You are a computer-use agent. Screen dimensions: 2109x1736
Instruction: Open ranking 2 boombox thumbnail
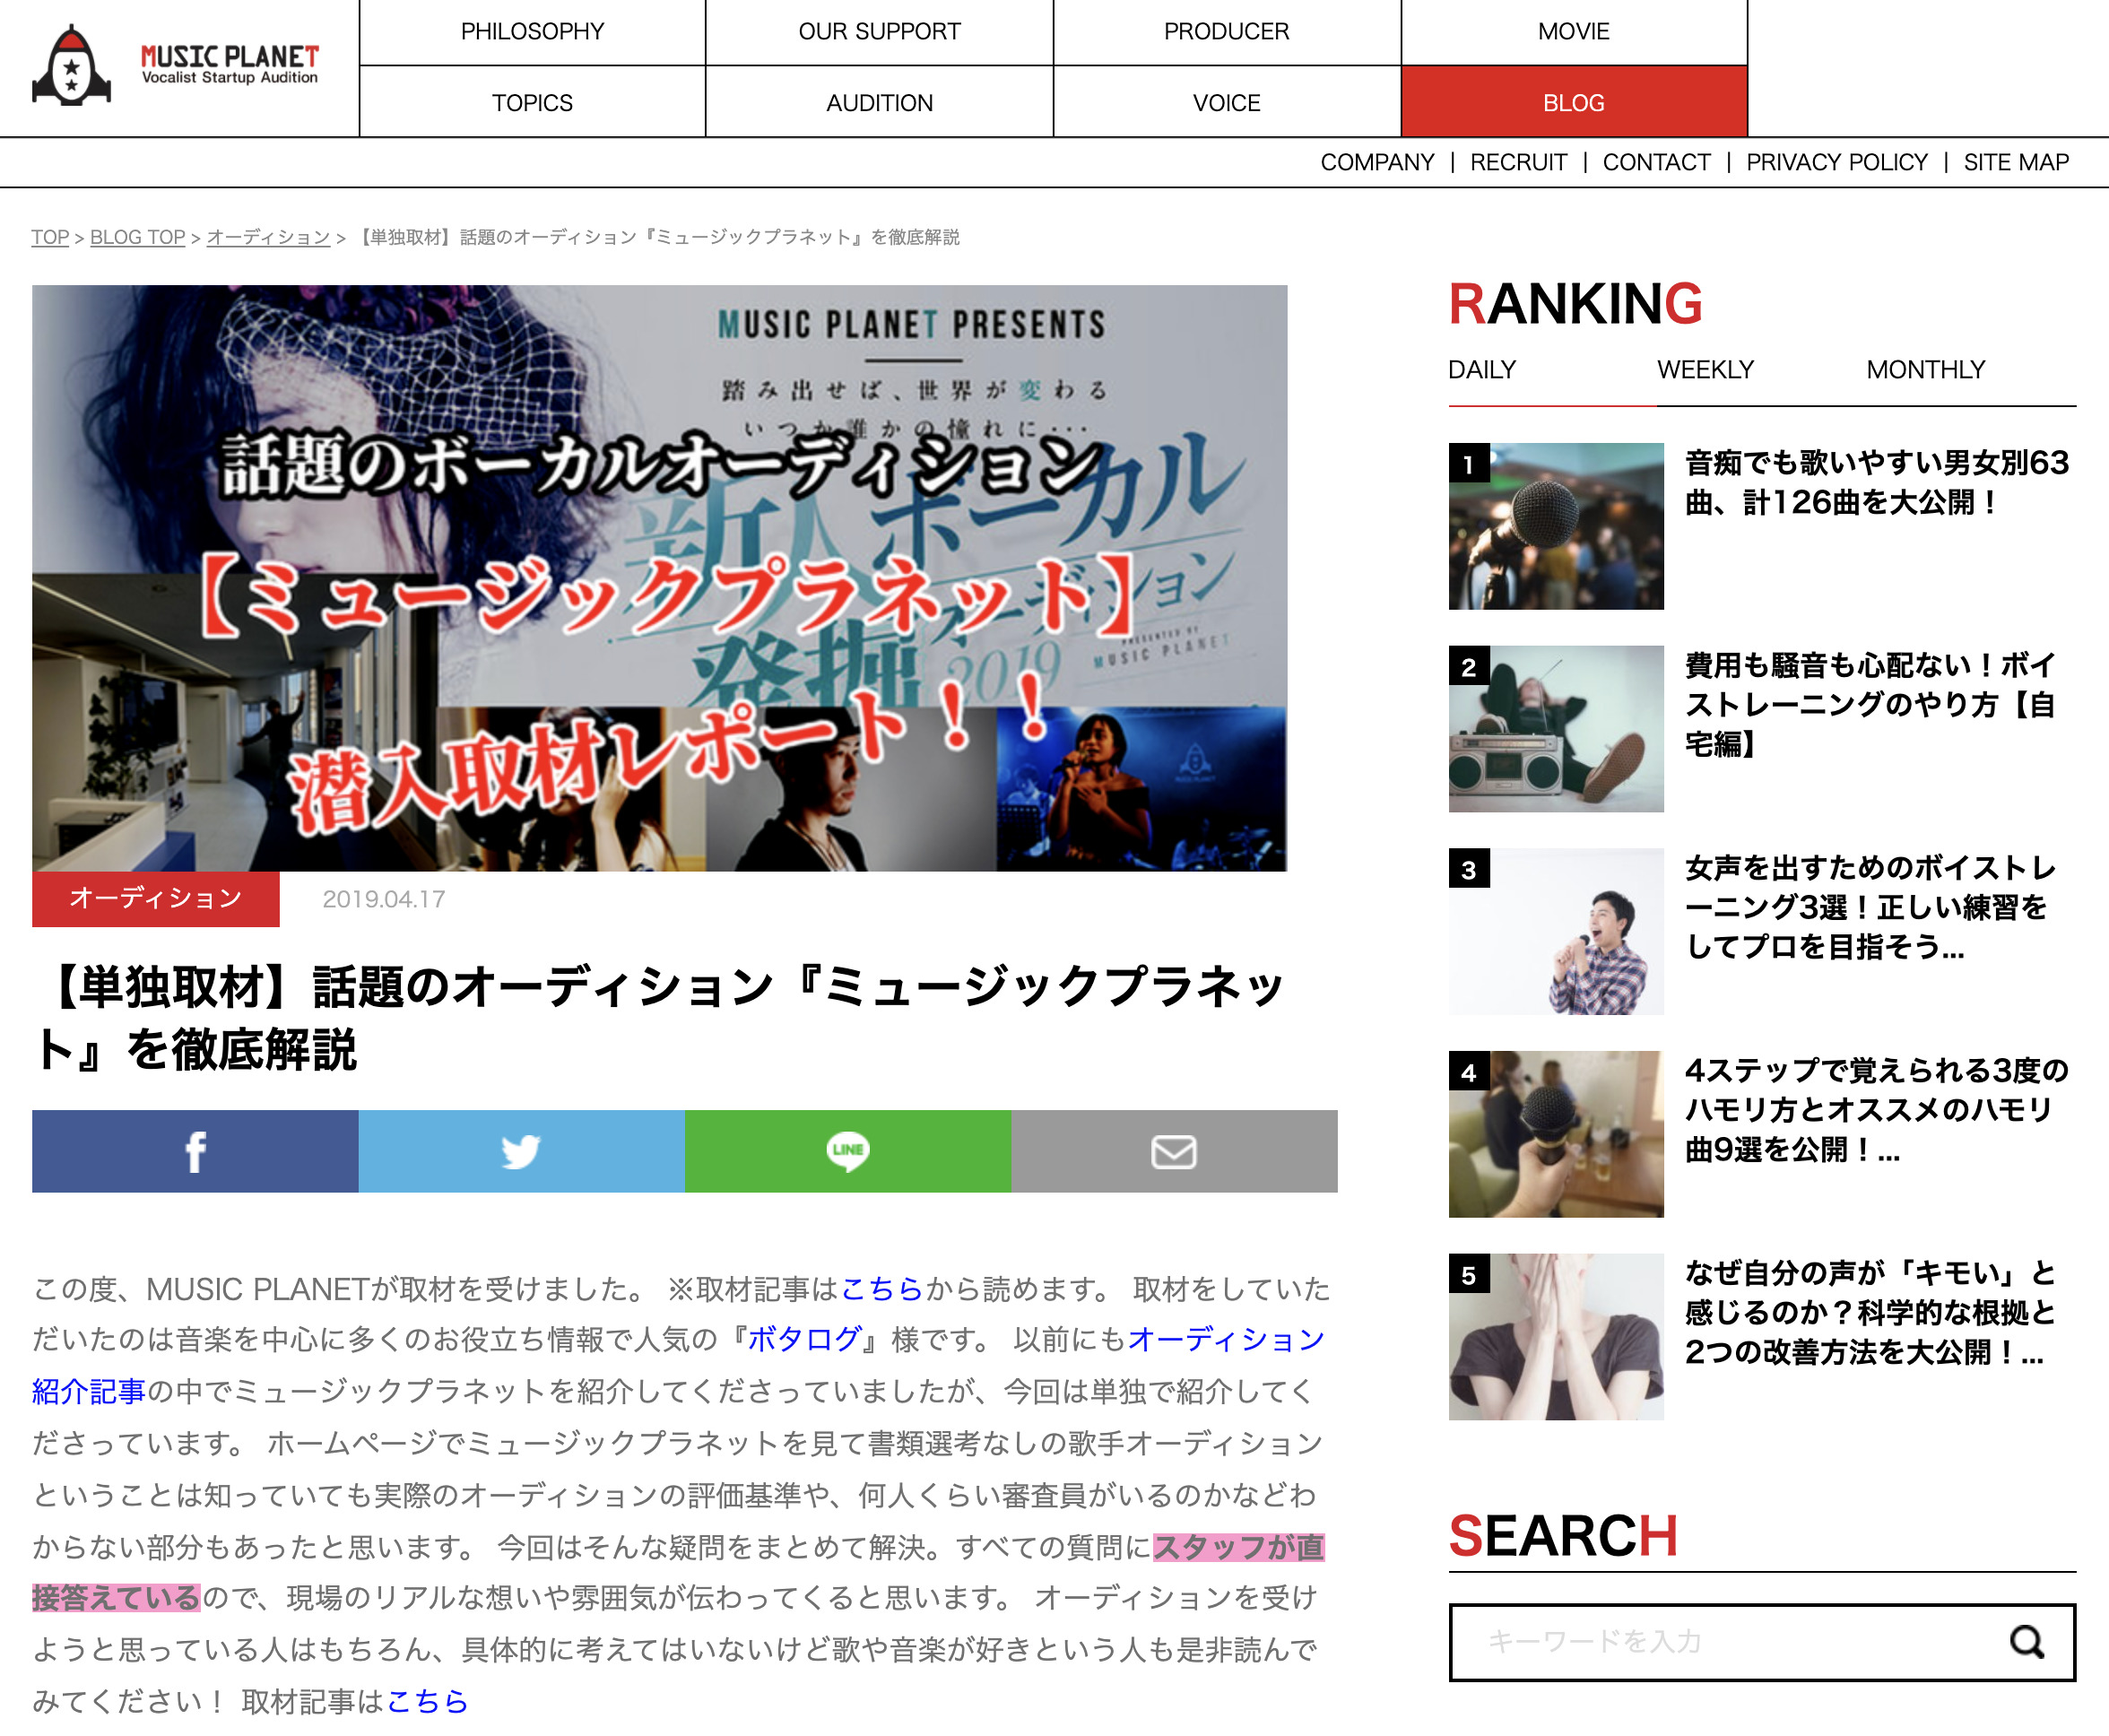click(1556, 728)
